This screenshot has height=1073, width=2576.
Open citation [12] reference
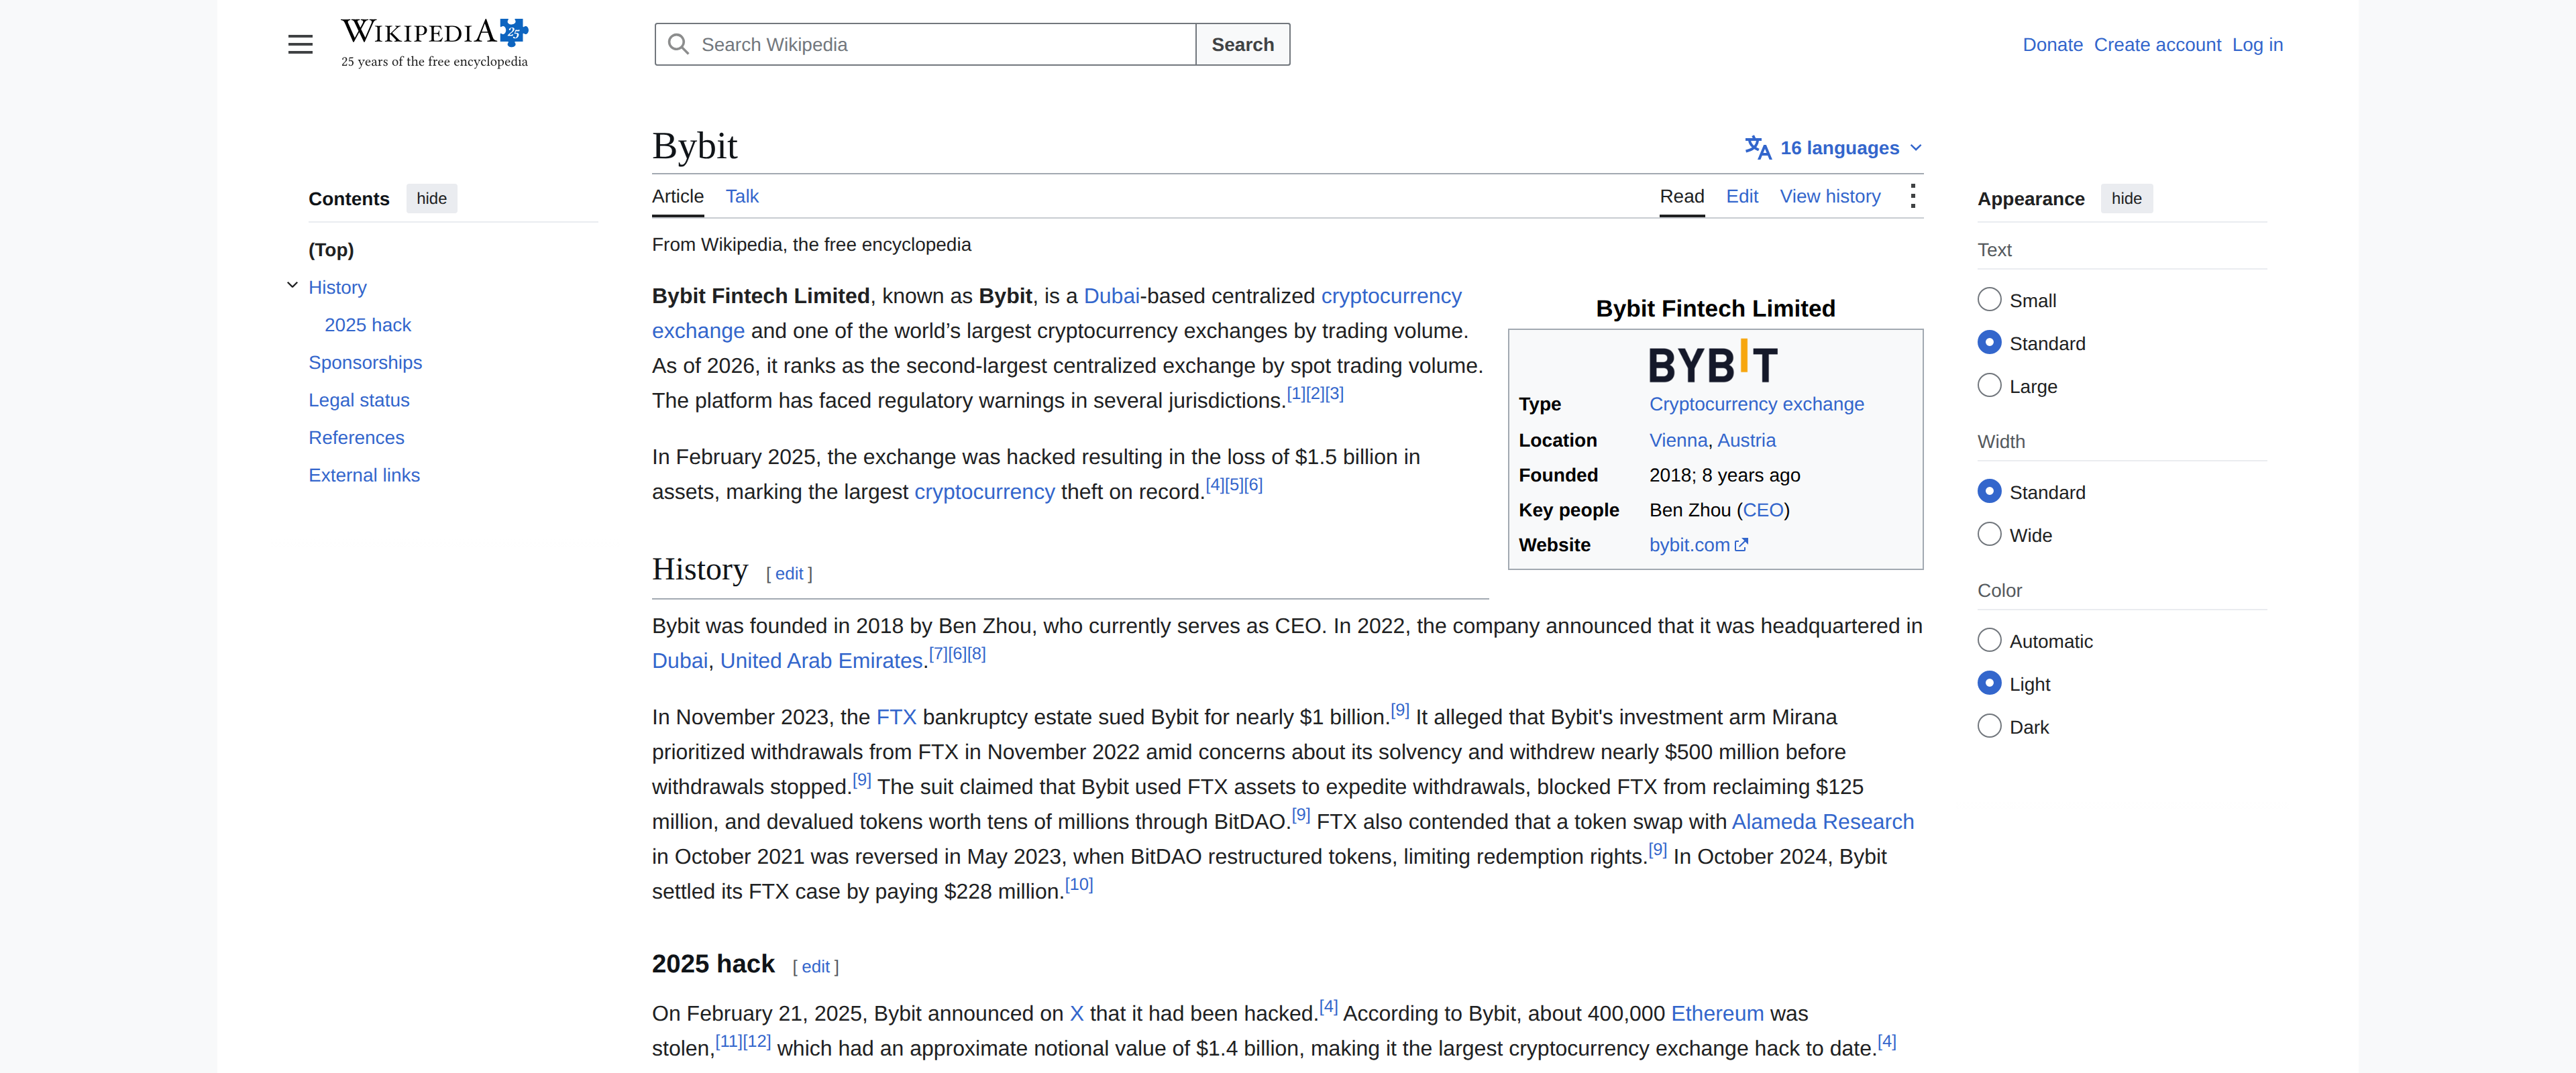[757, 1042]
